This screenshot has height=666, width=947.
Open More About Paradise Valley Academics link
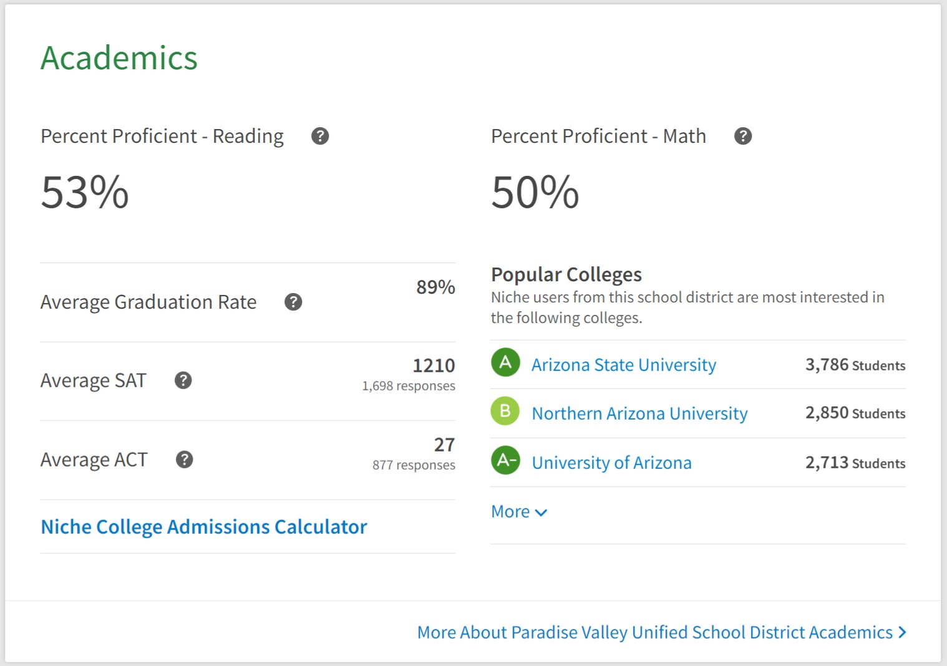click(654, 632)
